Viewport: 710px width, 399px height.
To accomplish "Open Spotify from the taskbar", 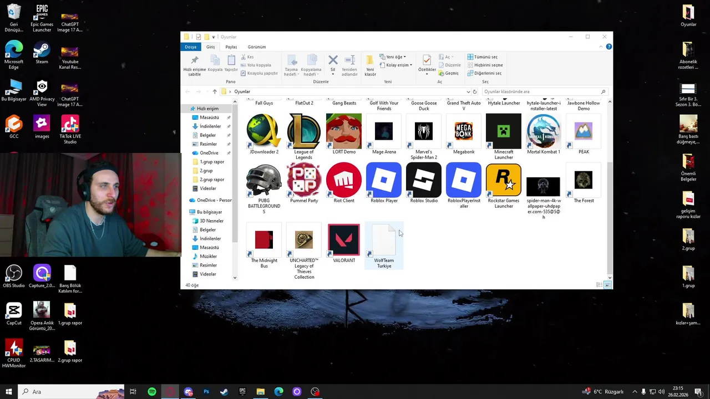I will coord(151,392).
